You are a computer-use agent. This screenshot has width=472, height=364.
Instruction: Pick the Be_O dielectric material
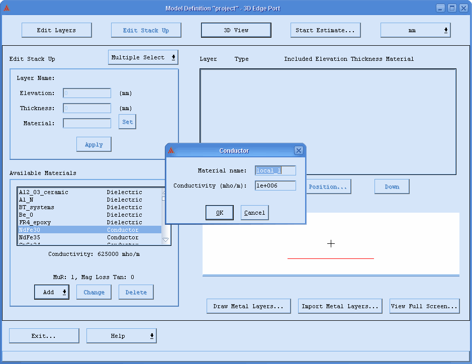pyautogui.click(x=89, y=215)
